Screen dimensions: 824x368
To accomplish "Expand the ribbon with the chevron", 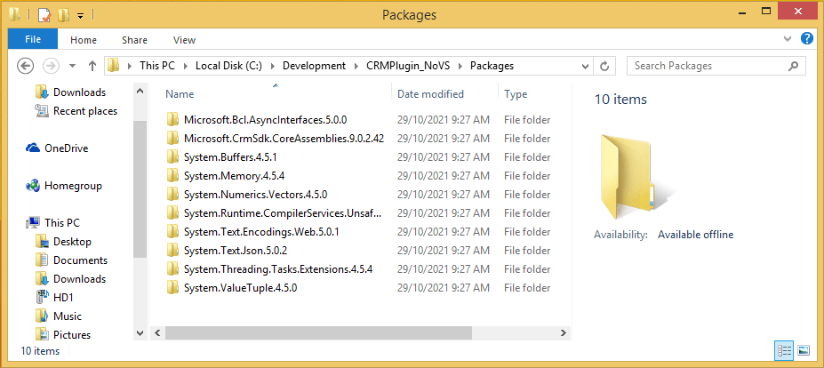I will [788, 40].
